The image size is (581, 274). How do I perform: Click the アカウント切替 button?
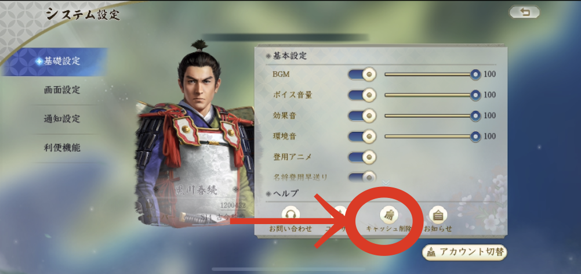464,252
